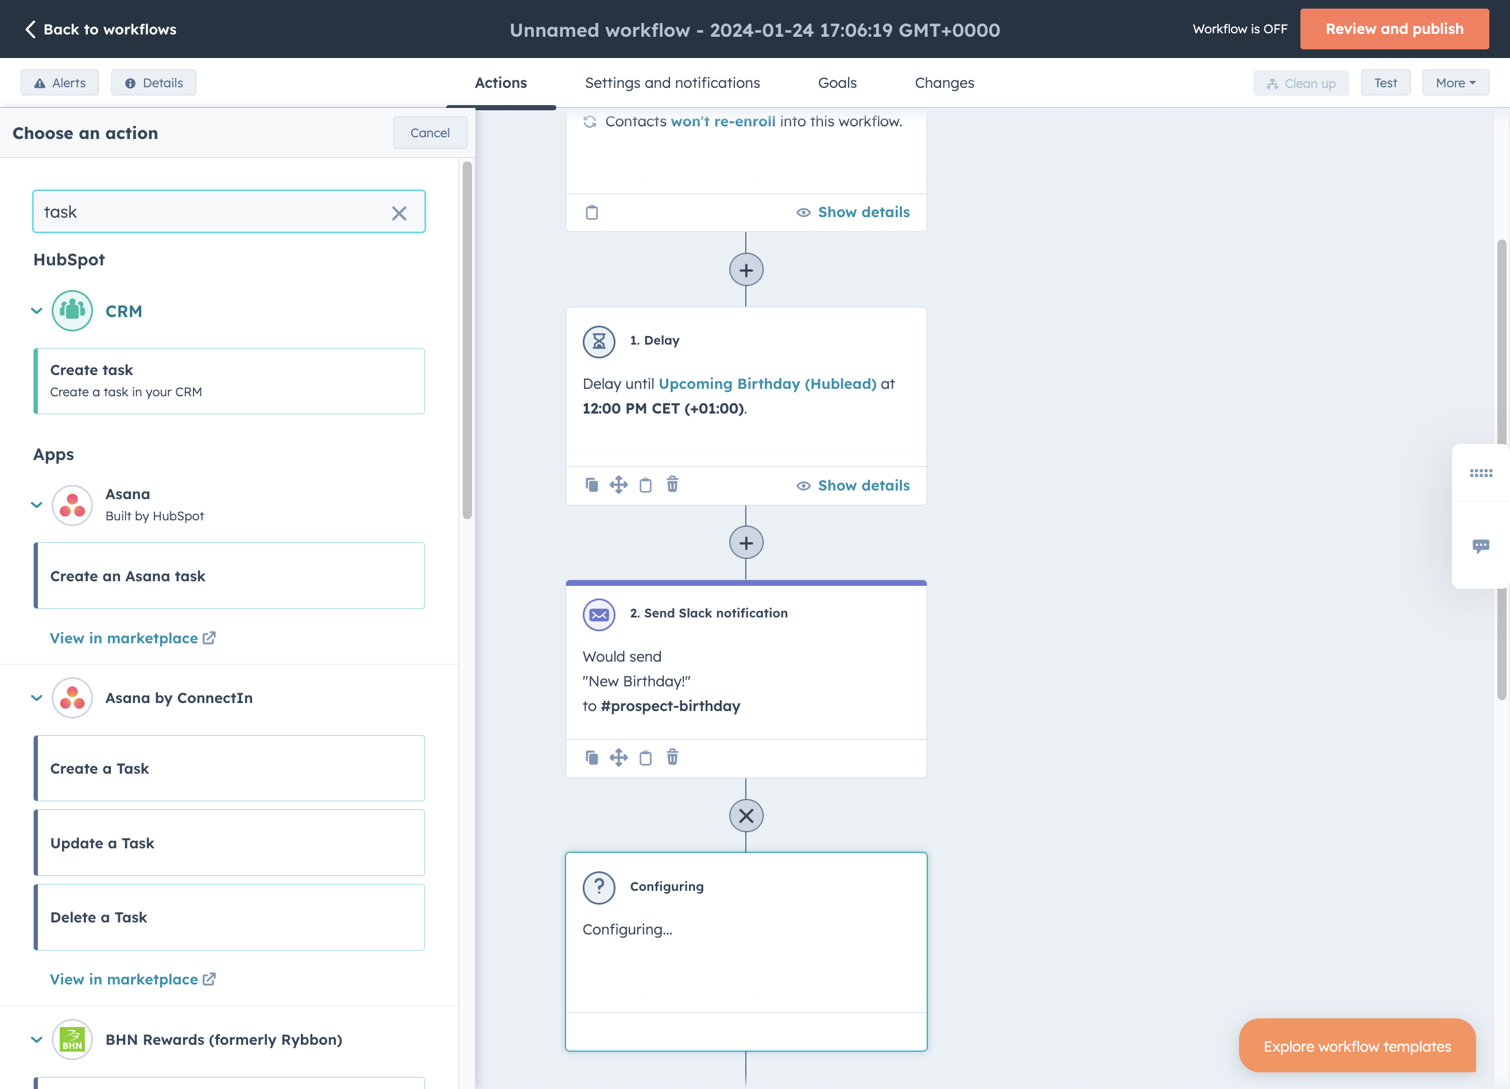Move the Send Slack notification action
Viewport: 1510px width, 1089px height.
(x=618, y=758)
